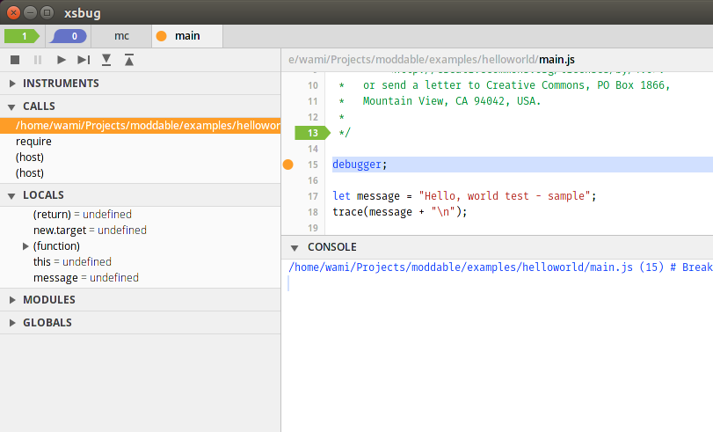Image resolution: width=713 pixels, height=432 pixels.
Task: Click the Step over icon
Action: pos(84,60)
